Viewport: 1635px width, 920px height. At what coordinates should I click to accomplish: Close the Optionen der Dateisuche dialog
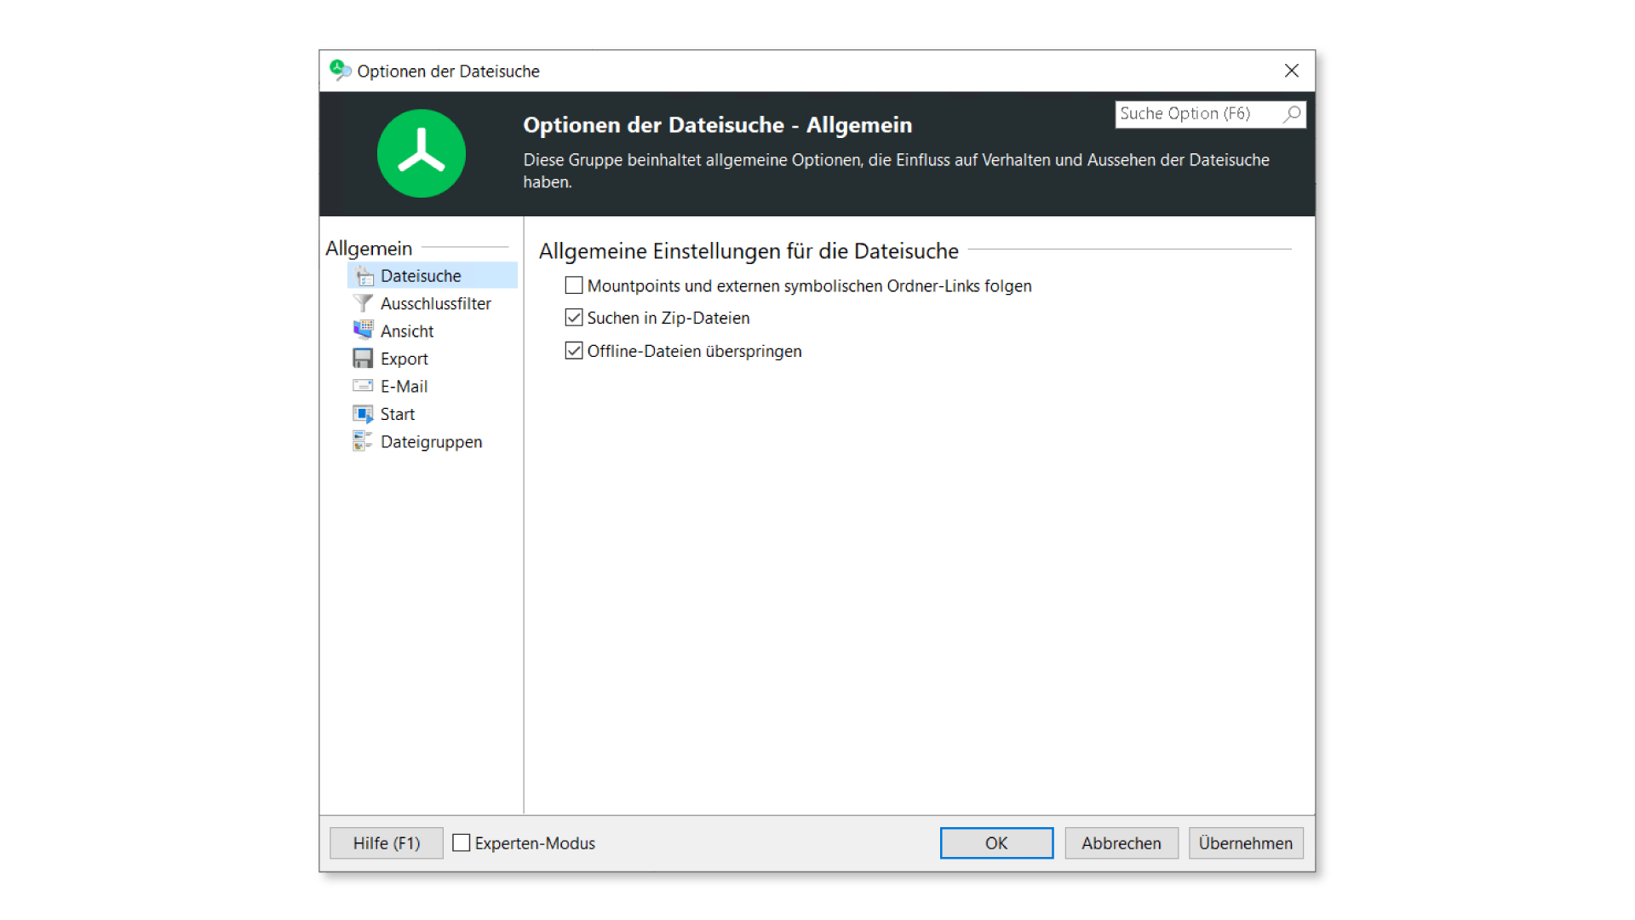coord(1292,71)
